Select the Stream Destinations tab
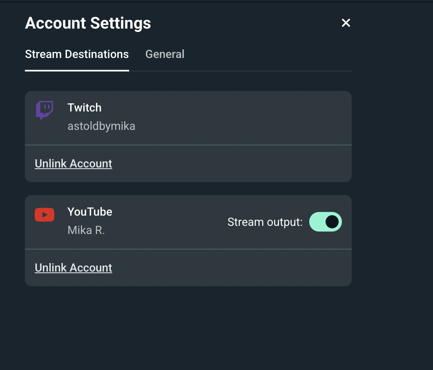The image size is (433, 370). point(77,54)
